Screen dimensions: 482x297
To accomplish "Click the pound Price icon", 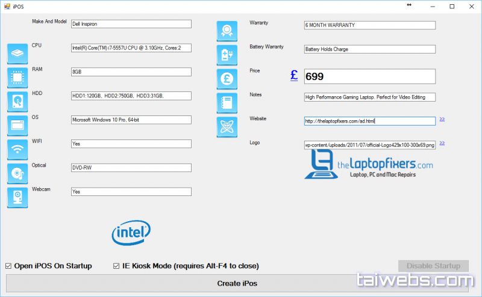I will point(227,79).
